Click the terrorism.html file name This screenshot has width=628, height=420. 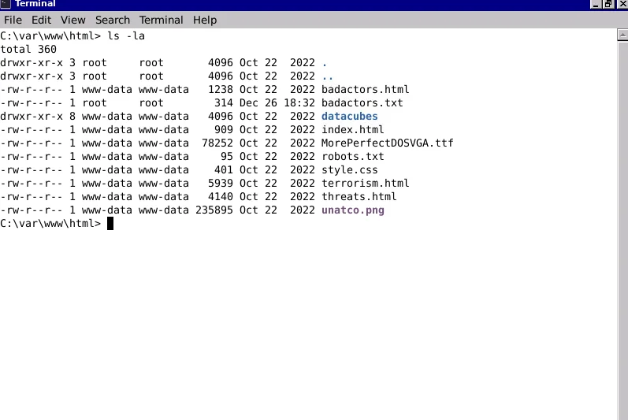[x=365, y=184]
